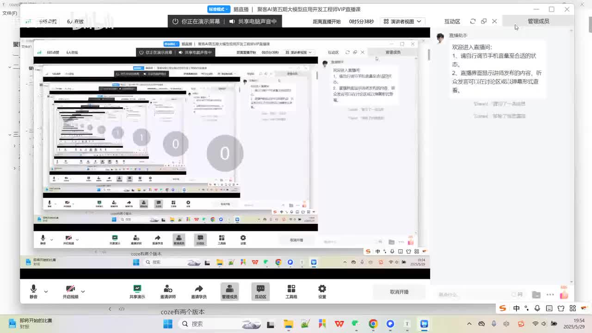The image size is (592, 333).
Task: Open the IME skin shirt icon
Action: click(x=561, y=308)
